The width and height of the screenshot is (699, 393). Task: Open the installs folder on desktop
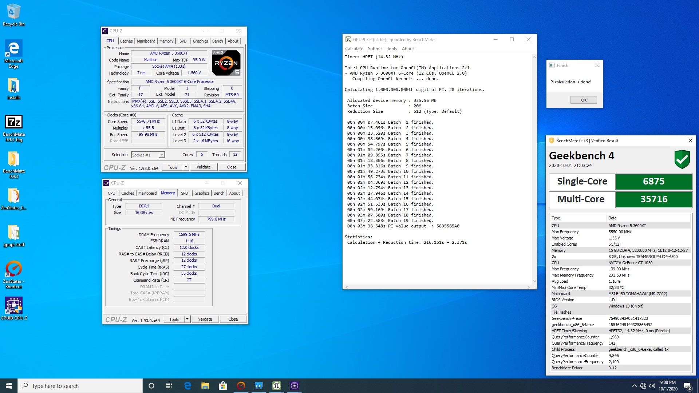(14, 89)
